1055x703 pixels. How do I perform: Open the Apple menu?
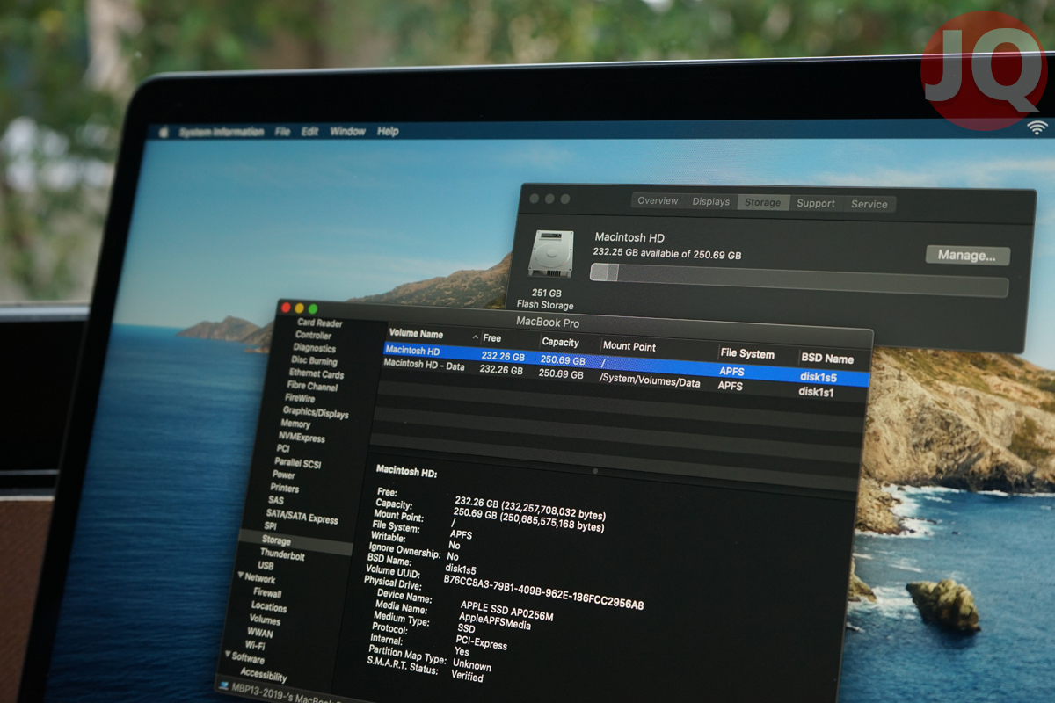pos(163,132)
